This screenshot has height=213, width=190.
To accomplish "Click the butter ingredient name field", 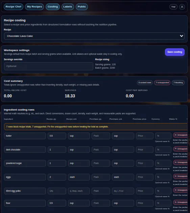I will 25,136.
